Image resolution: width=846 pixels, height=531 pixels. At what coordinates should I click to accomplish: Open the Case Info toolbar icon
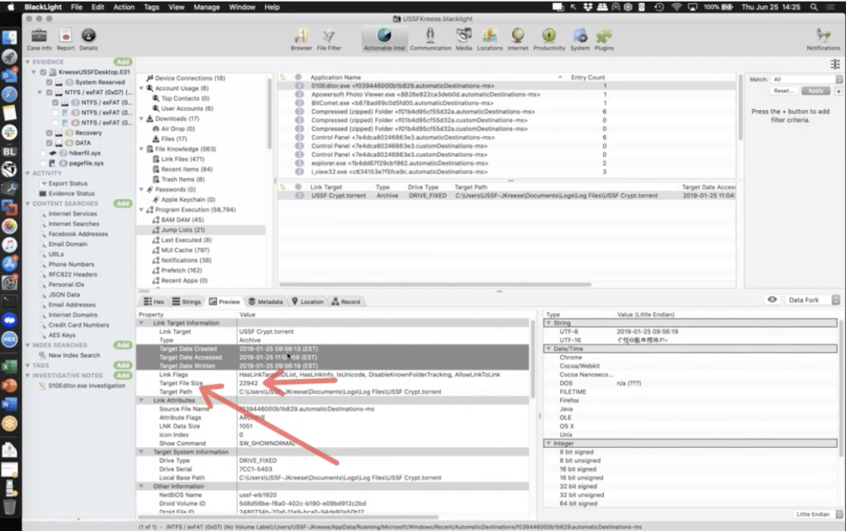click(x=39, y=40)
